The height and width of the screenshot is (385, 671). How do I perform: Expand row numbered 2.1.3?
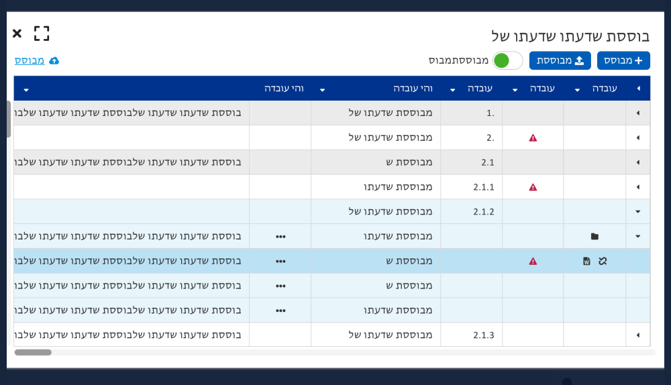(x=637, y=335)
